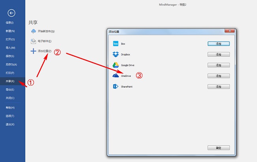The height and width of the screenshot is (162, 257).
Task: Click the 添加位置(P) label
Action: [45, 51]
